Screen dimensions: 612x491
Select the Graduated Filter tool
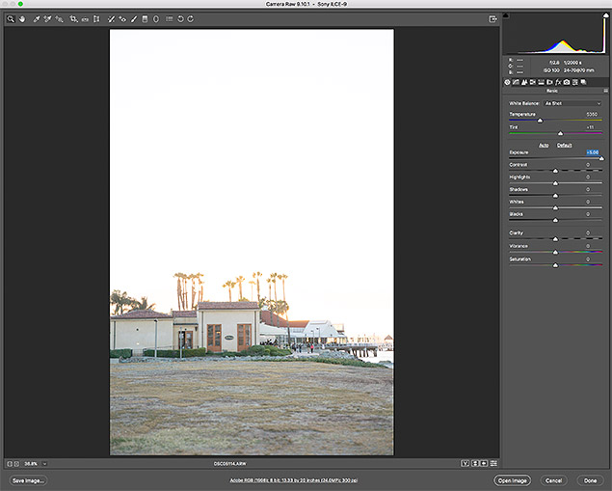coord(146,18)
